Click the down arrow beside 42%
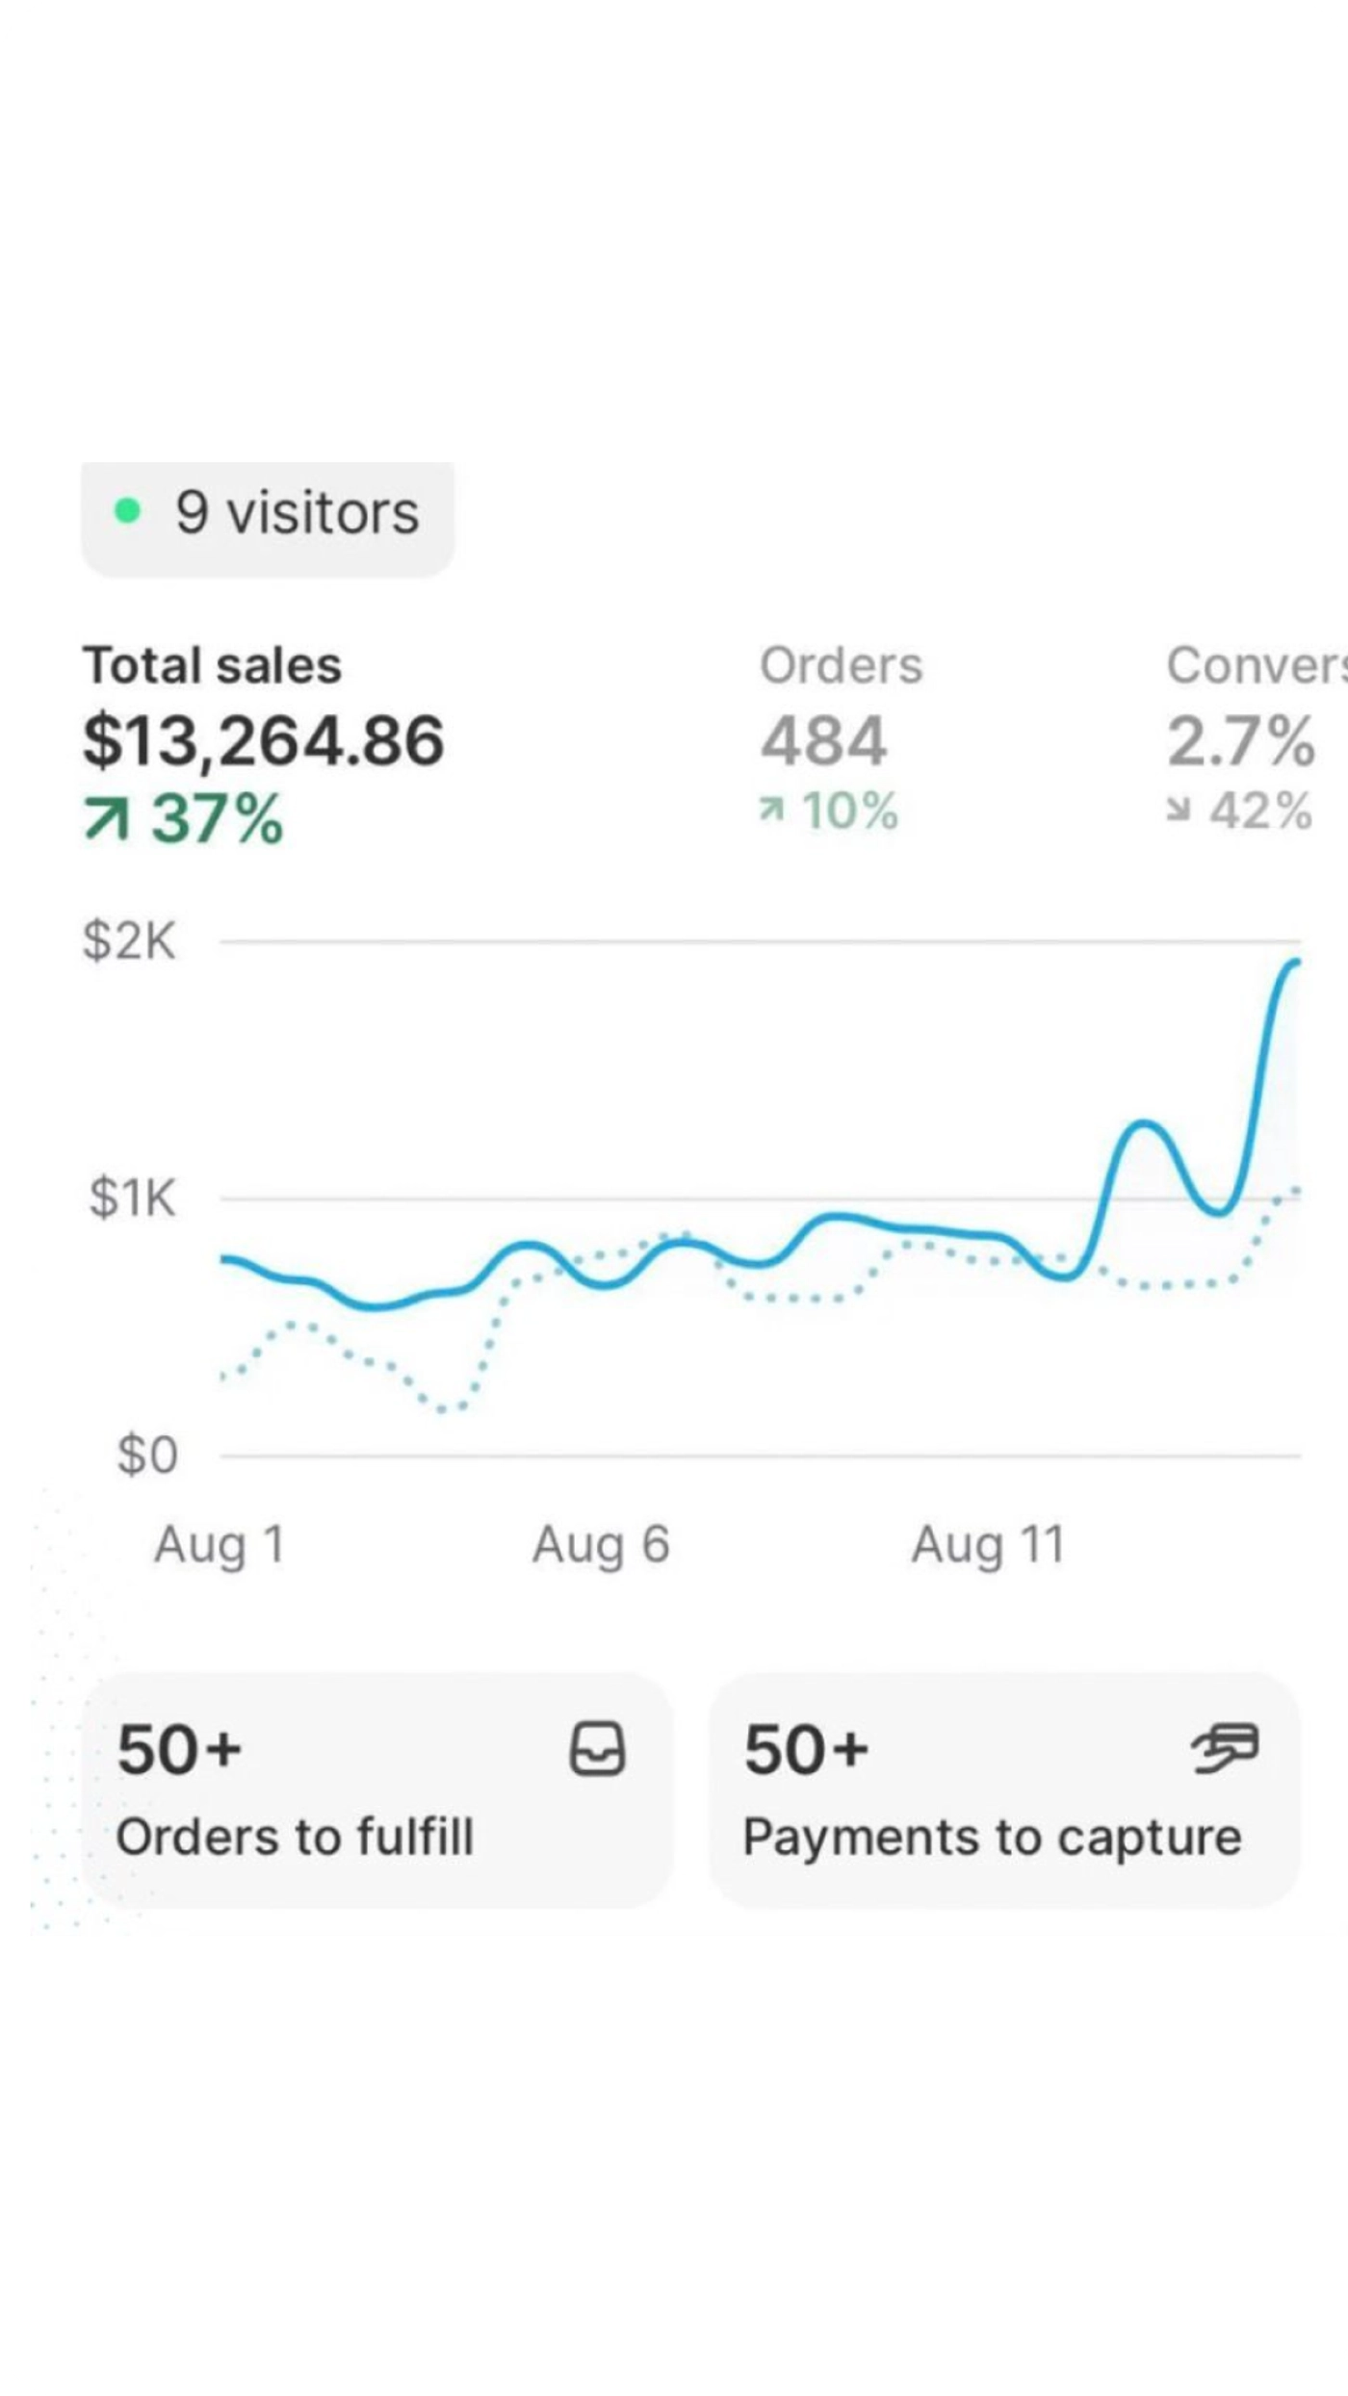The height and width of the screenshot is (2396, 1348). point(1179,811)
